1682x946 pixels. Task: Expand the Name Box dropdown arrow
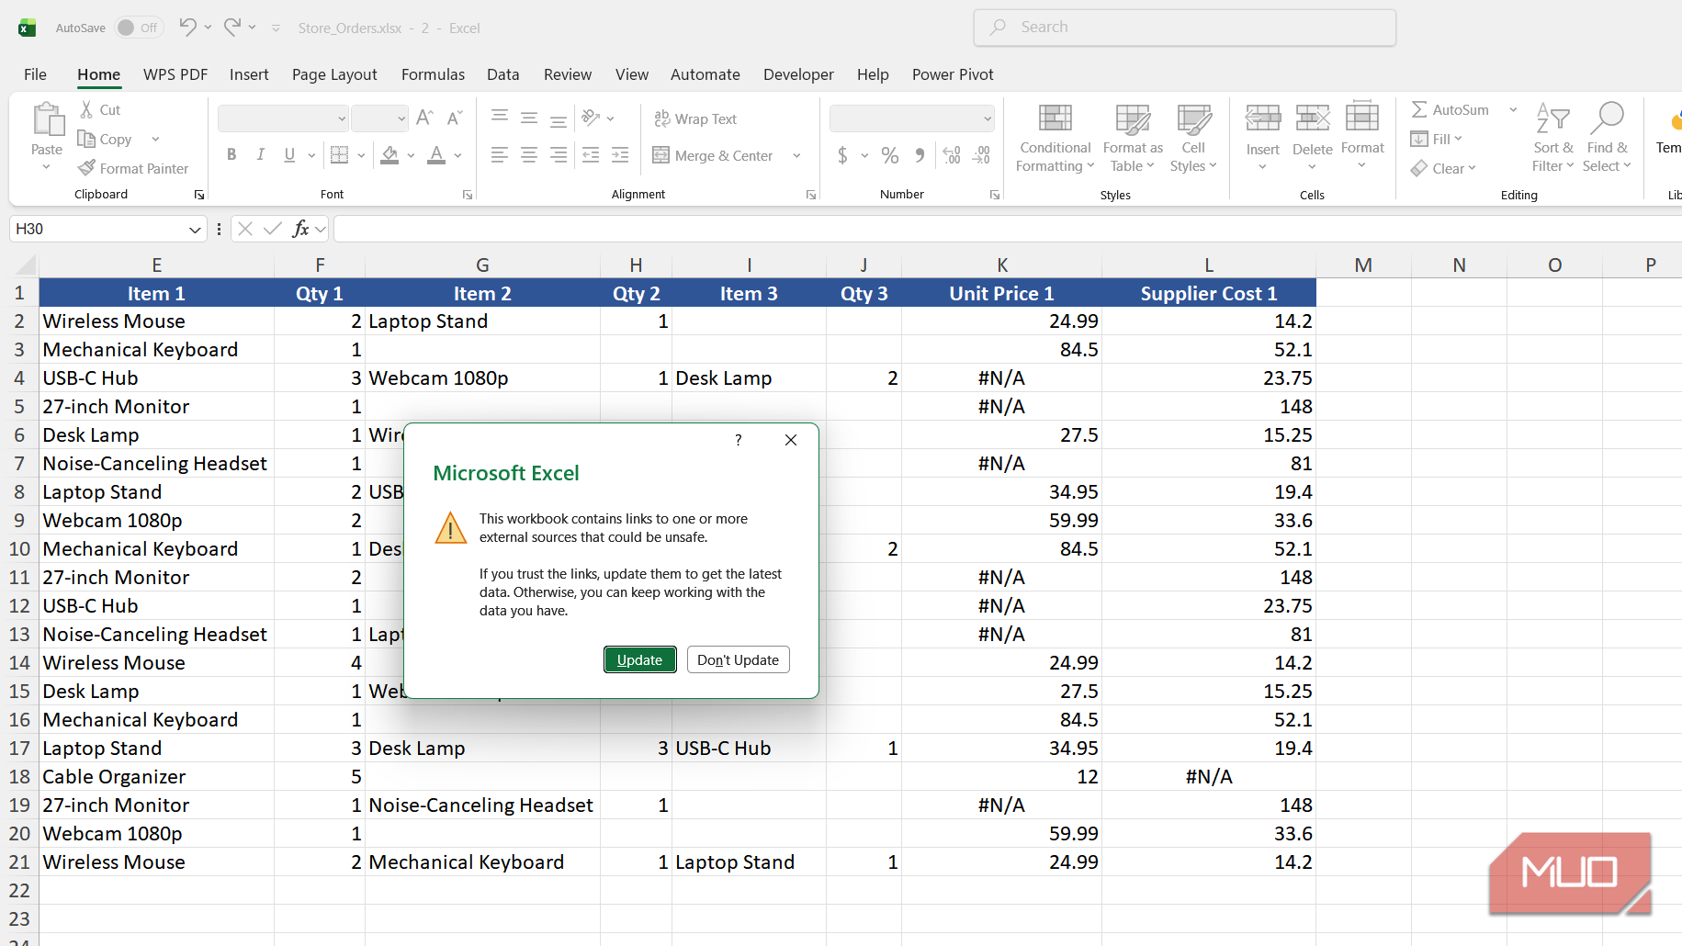coord(195,230)
